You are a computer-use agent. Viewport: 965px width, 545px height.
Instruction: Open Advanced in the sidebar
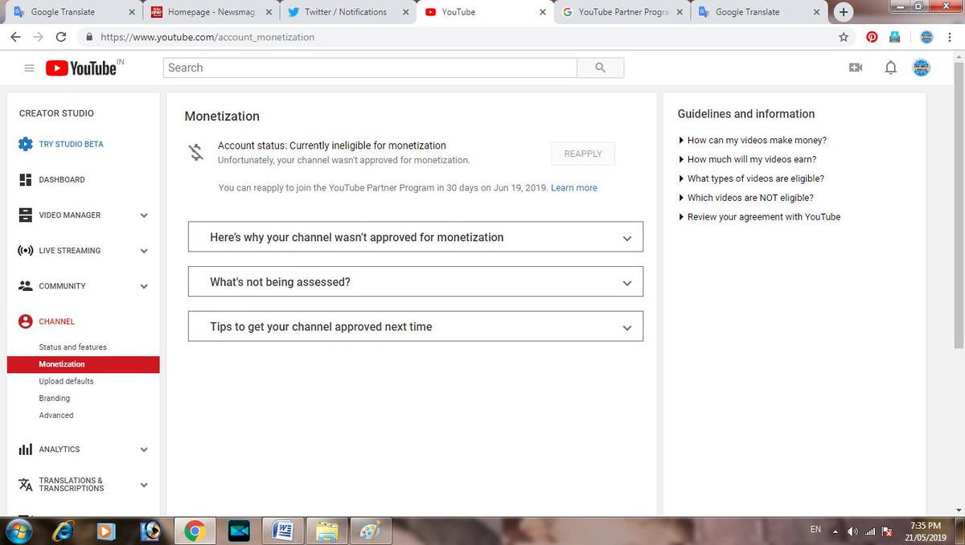[x=56, y=416]
